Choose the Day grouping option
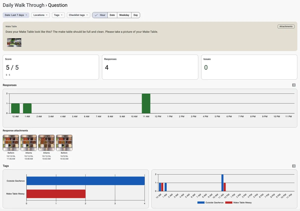This screenshot has width=300, height=211. [136, 15]
